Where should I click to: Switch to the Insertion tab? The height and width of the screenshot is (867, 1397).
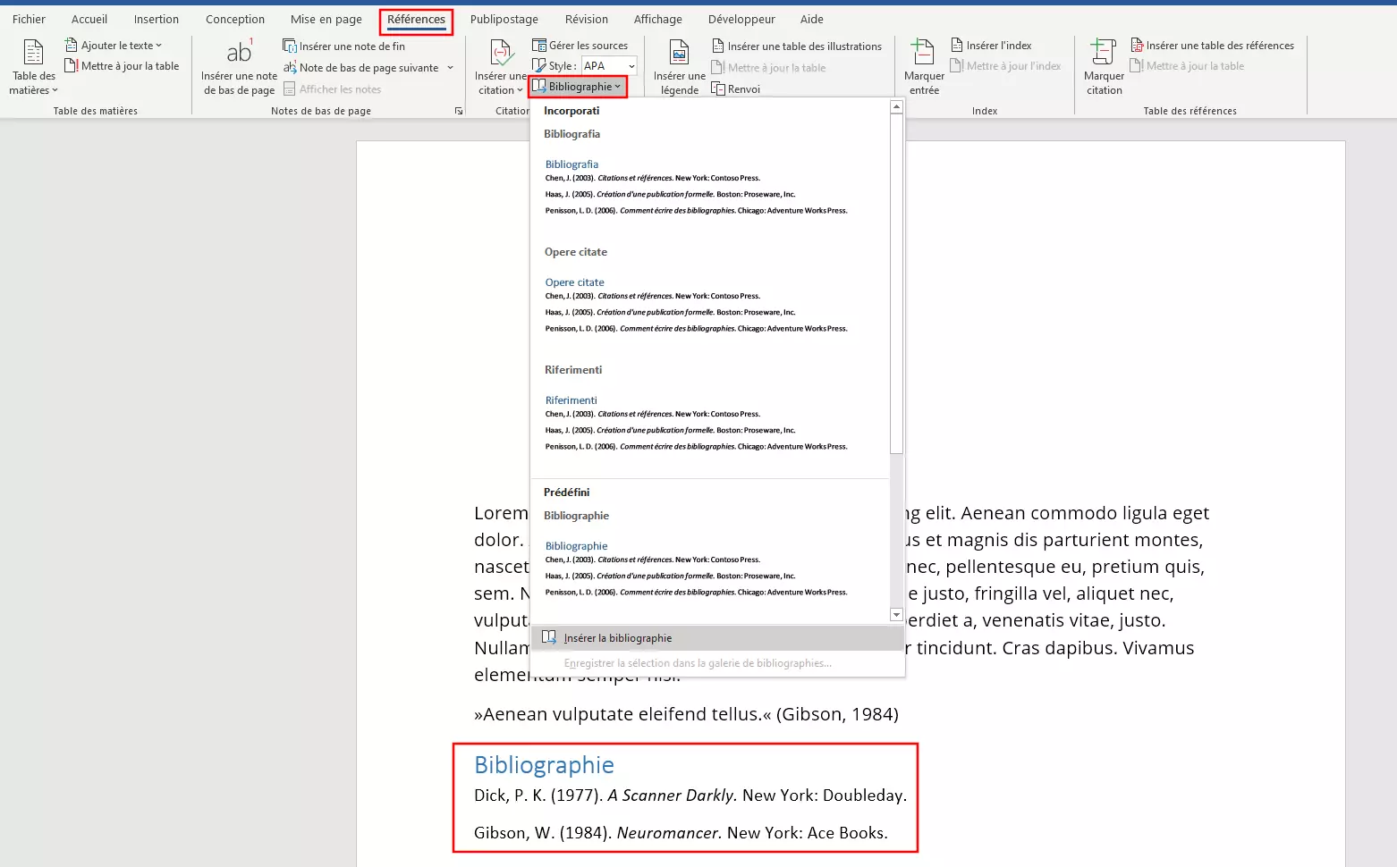coord(157,20)
